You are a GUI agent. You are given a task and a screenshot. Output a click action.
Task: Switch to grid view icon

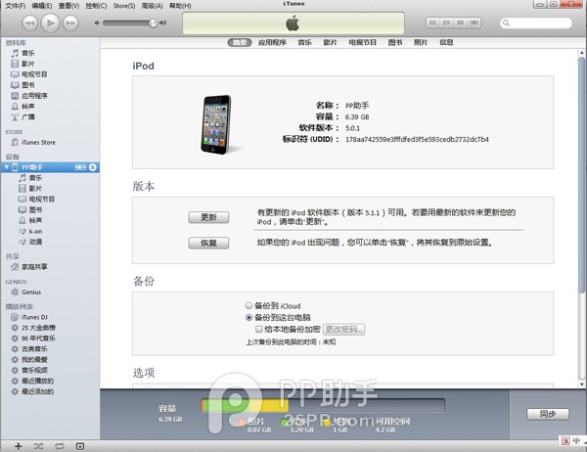click(x=461, y=23)
